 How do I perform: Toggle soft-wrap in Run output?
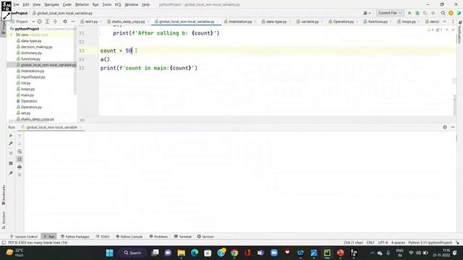(20, 152)
